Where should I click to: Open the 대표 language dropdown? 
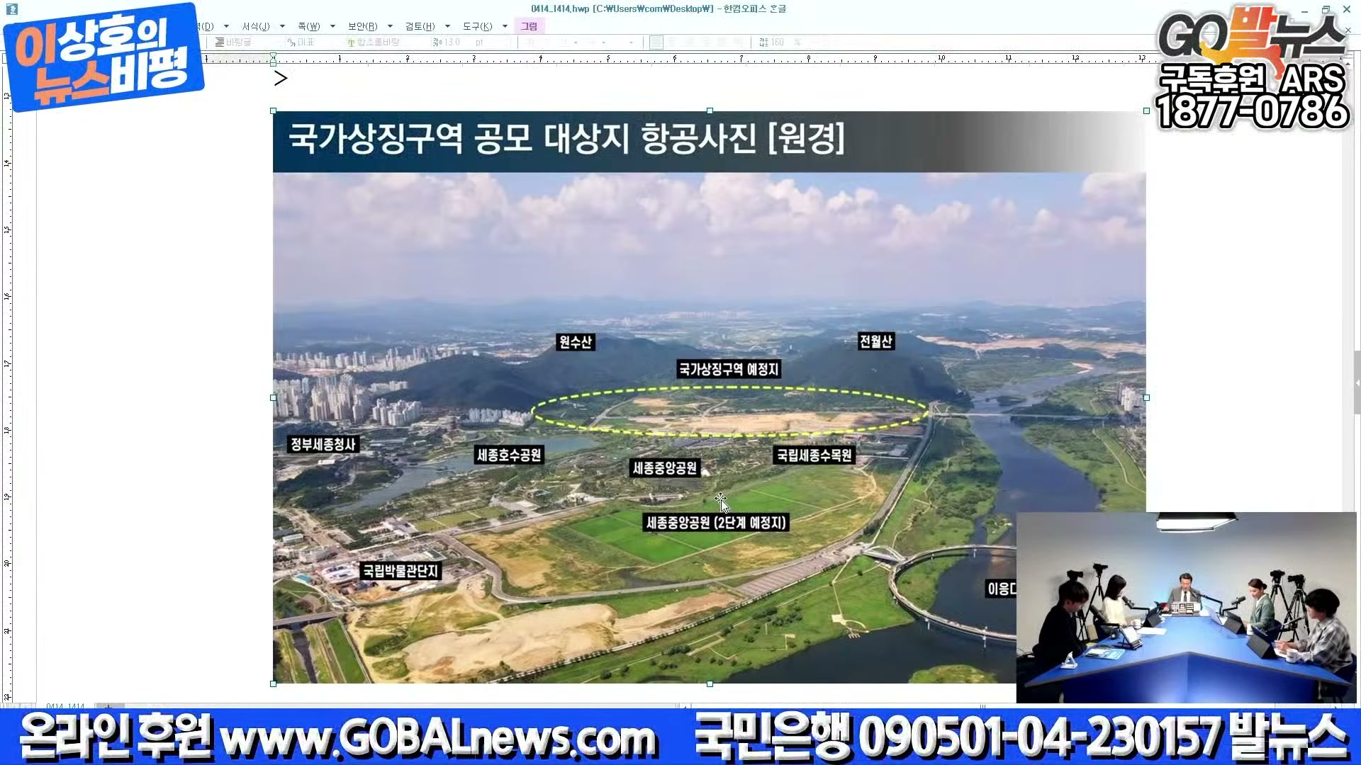[x=305, y=42]
